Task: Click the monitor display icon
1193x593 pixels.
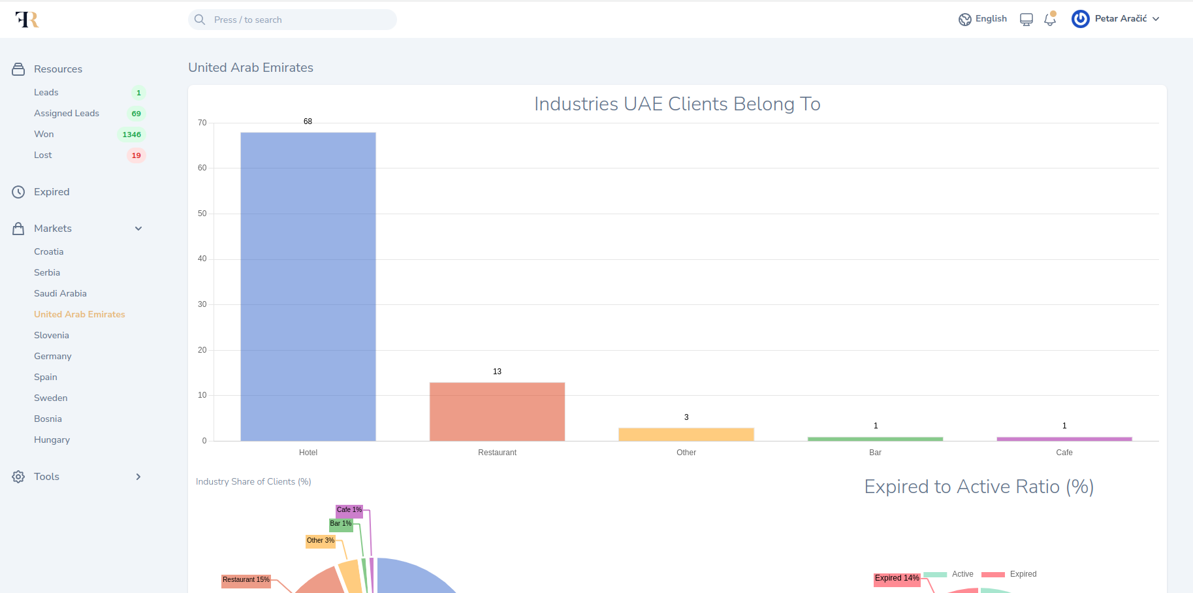Action: pyautogui.click(x=1026, y=20)
